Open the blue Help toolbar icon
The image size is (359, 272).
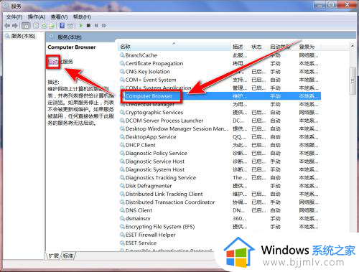[x=62, y=26]
